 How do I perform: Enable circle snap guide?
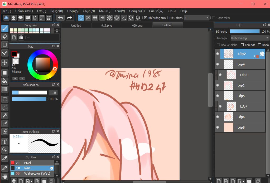point(117,18)
